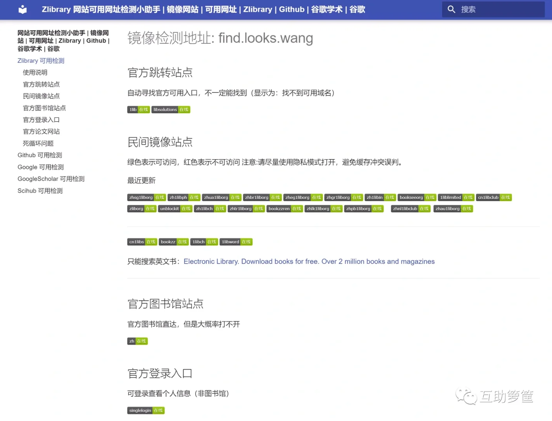The image size is (552, 421).
Task: Open the libsolutions status badge
Action: (171, 110)
